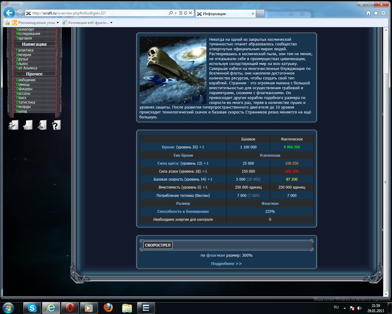
Task: Expand the Коллекция веб-фрагм... dropdown arrow
Action: pyautogui.click(x=111, y=23)
